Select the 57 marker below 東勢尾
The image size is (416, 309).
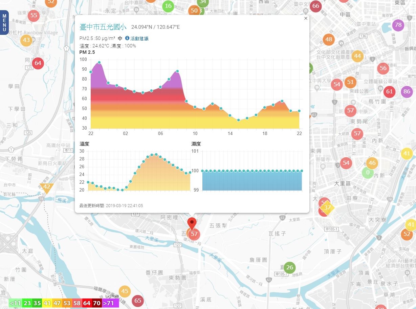tap(357, 134)
